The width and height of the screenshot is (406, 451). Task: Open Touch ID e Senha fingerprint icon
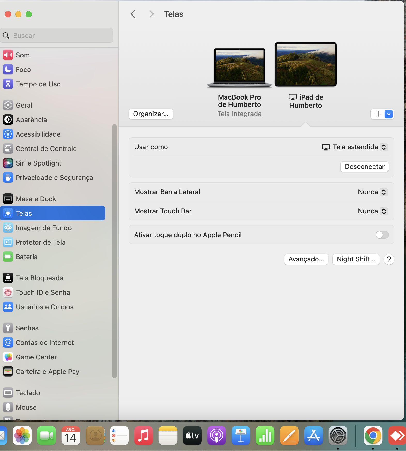8,292
